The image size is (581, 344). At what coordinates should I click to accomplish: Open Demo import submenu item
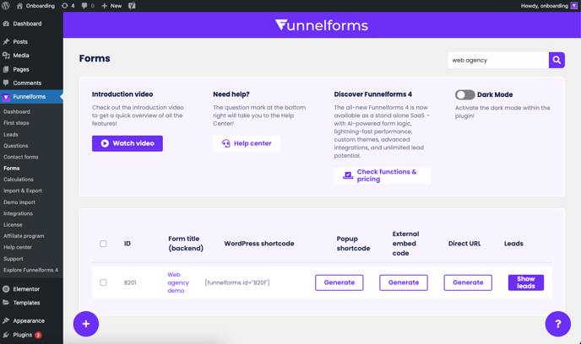pyautogui.click(x=19, y=202)
